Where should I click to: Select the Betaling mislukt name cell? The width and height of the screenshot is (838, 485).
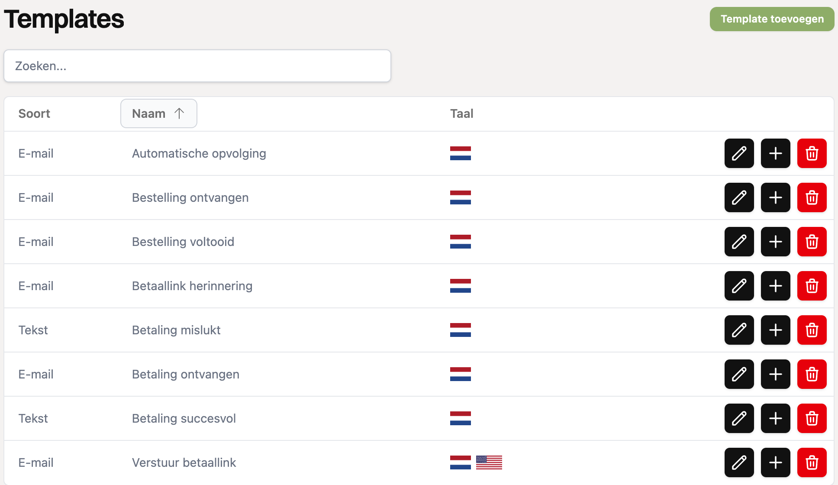[176, 330]
